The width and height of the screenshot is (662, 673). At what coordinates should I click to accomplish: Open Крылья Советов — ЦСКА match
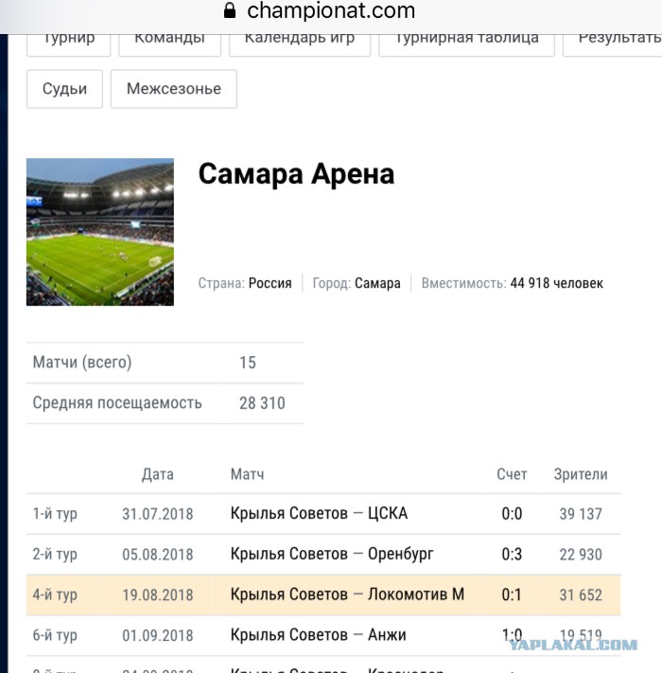click(319, 513)
